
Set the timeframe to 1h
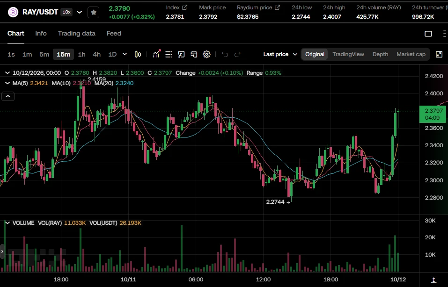pyautogui.click(x=82, y=54)
